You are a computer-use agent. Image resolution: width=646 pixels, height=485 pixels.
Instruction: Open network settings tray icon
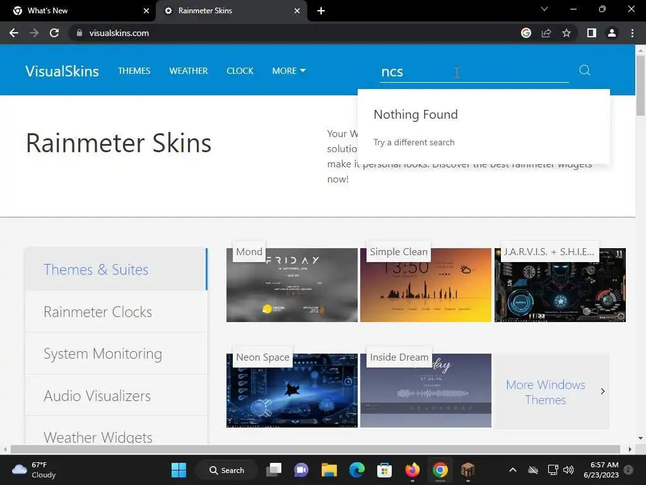pyautogui.click(x=553, y=470)
